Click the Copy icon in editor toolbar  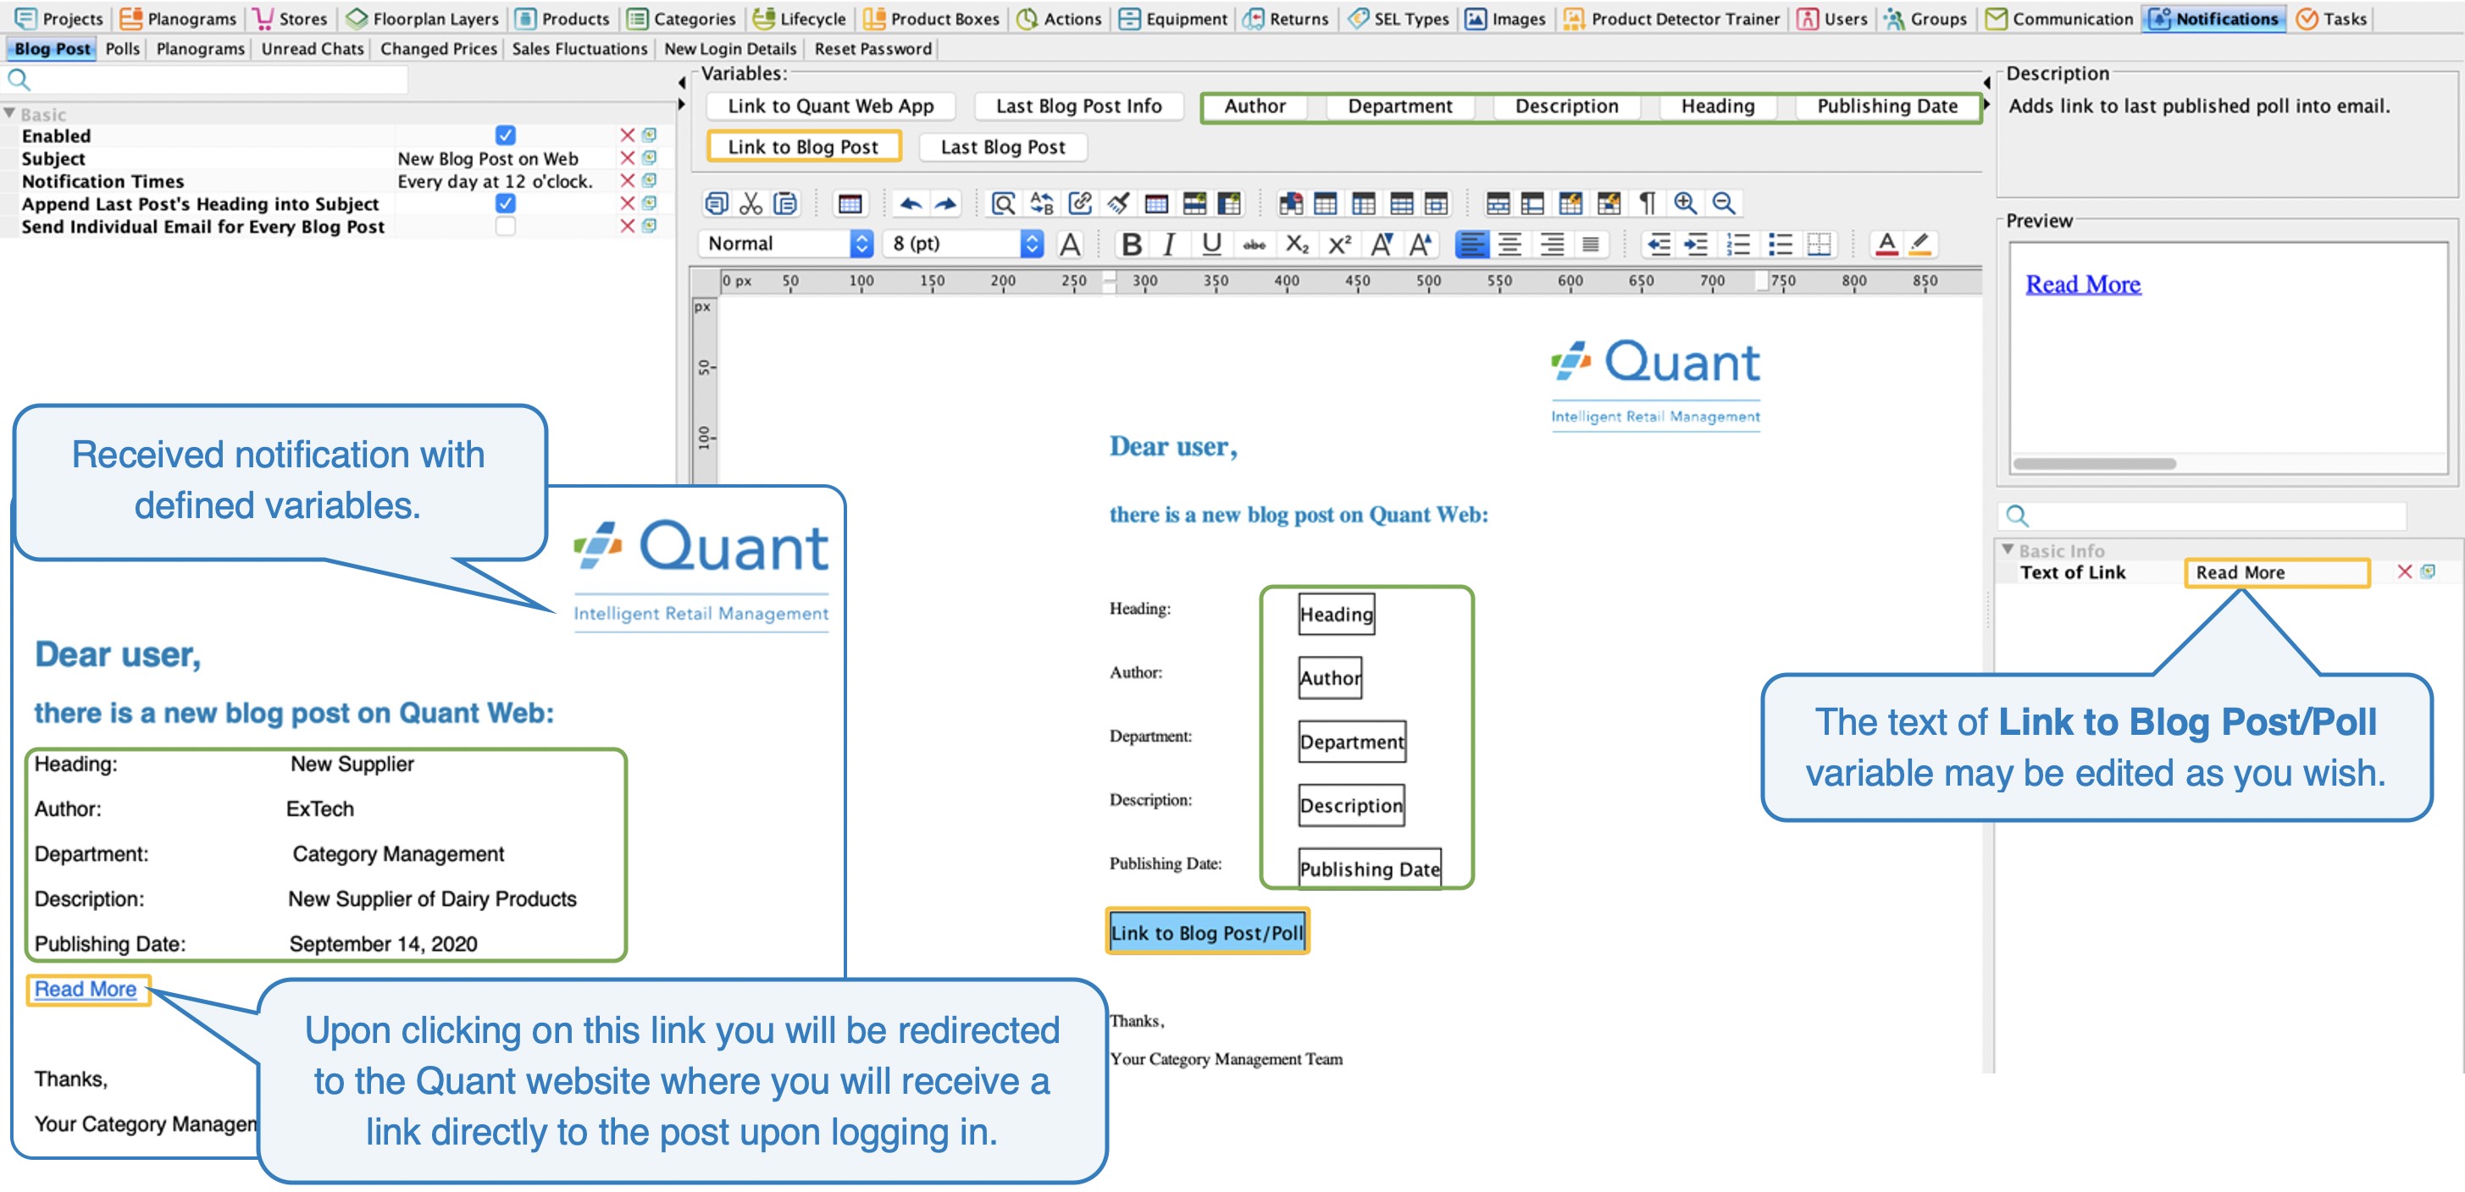[716, 203]
